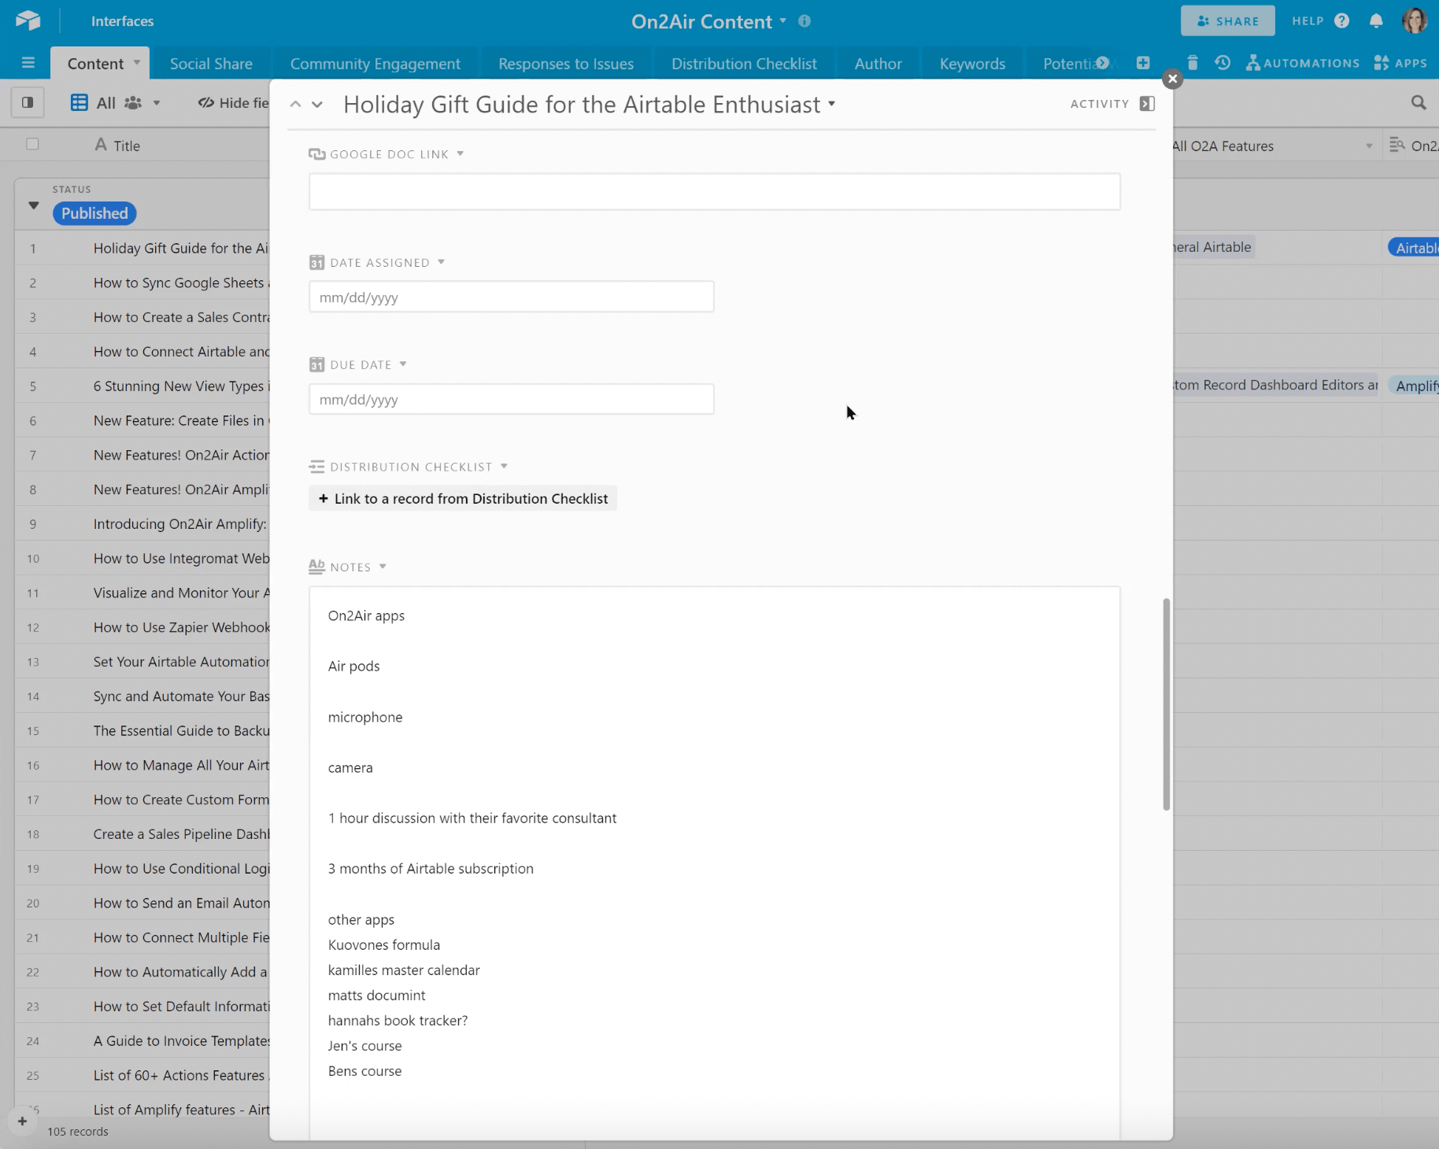The width and height of the screenshot is (1439, 1149).
Task: Switch to the Social Share tab
Action: point(211,63)
